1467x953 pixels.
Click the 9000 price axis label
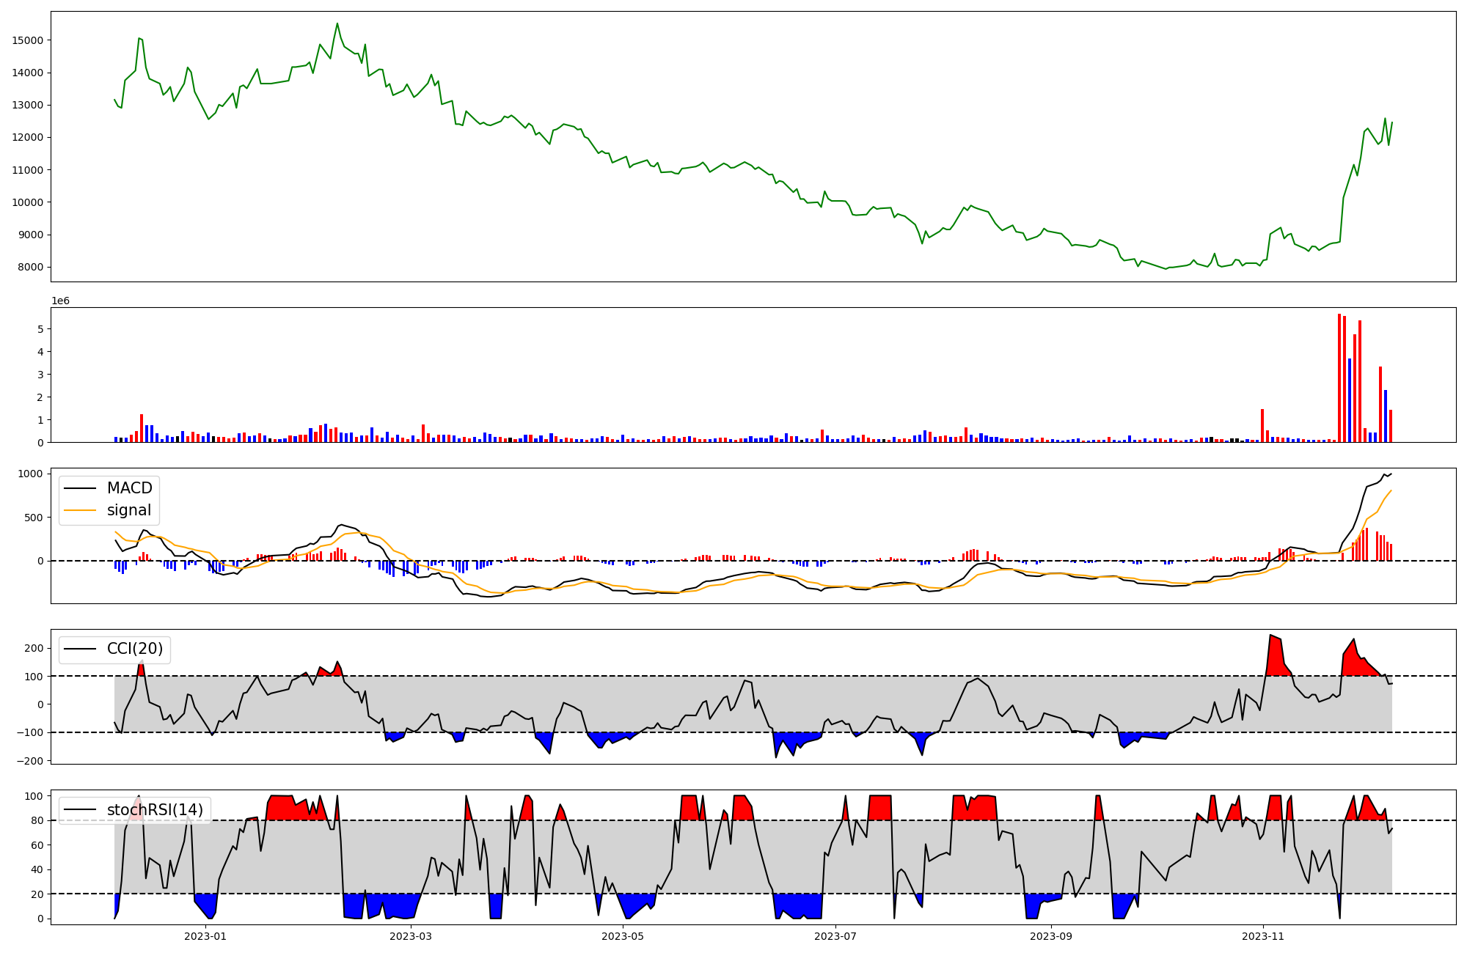pyautogui.click(x=31, y=235)
